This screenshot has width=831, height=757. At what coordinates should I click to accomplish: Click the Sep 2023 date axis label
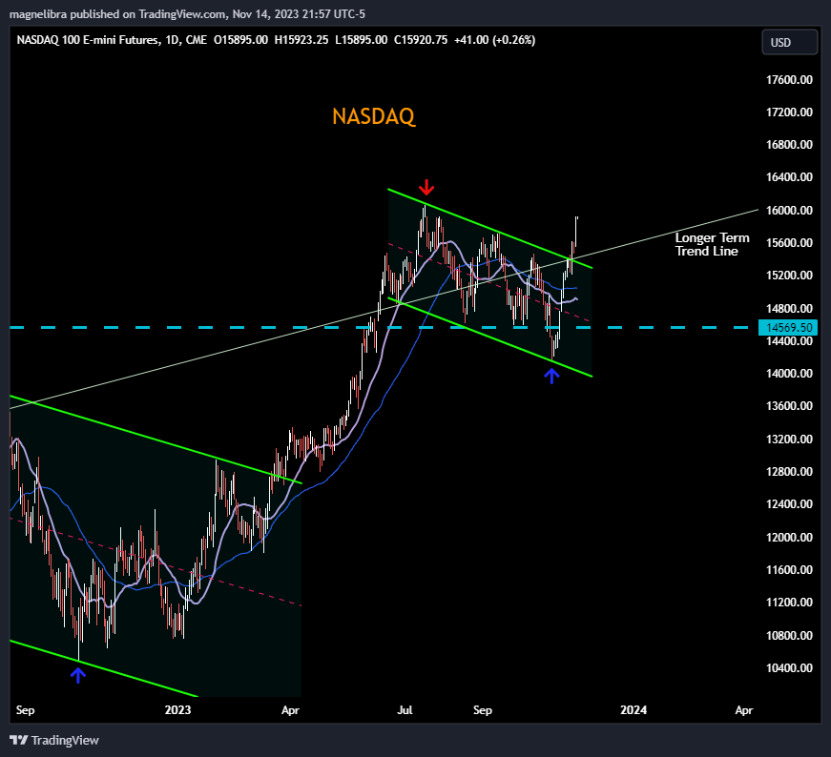pos(482,710)
